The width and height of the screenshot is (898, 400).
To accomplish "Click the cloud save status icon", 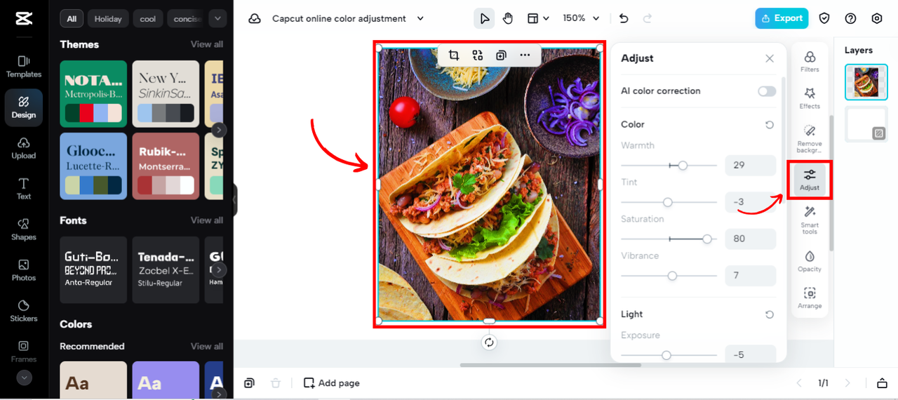I will click(x=255, y=18).
